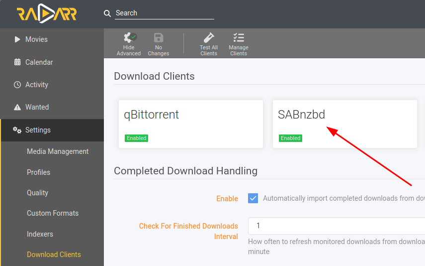Image resolution: width=425 pixels, height=266 pixels.
Task: Click the Completed Download Handling heading
Action: click(186, 171)
